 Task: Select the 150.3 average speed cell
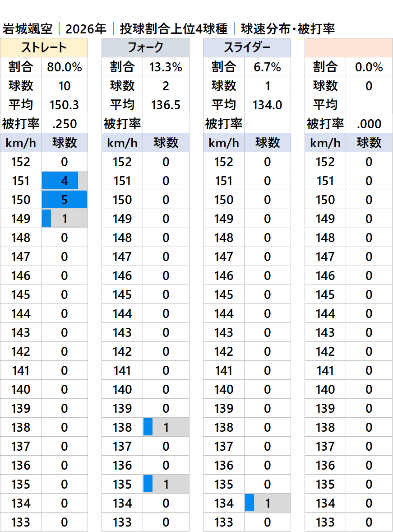click(65, 105)
